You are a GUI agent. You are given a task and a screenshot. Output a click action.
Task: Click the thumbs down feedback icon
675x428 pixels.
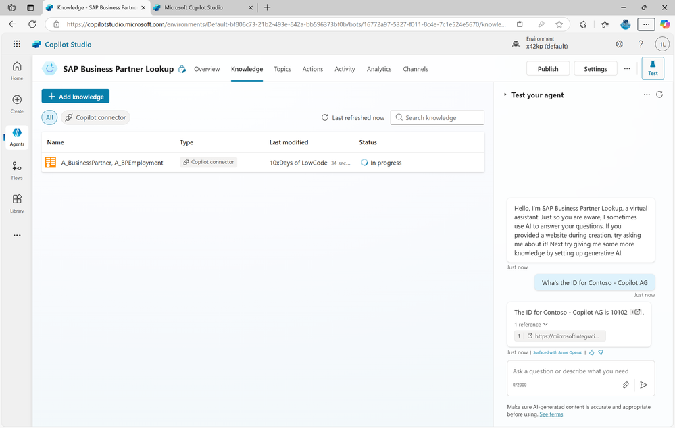point(601,352)
